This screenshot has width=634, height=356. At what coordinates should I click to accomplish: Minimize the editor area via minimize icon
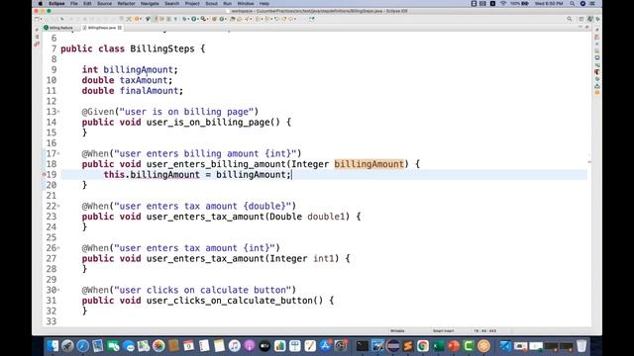pyautogui.click(x=581, y=27)
